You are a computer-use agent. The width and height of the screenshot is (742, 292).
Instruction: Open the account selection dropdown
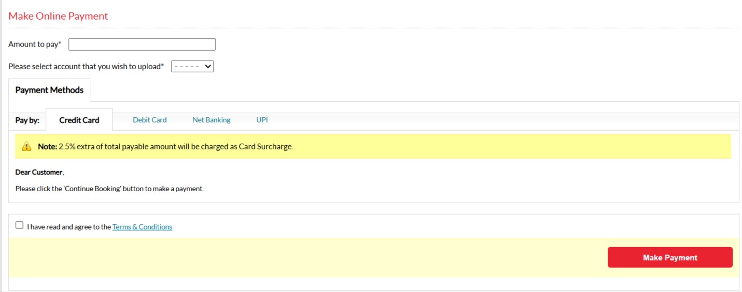tap(192, 66)
